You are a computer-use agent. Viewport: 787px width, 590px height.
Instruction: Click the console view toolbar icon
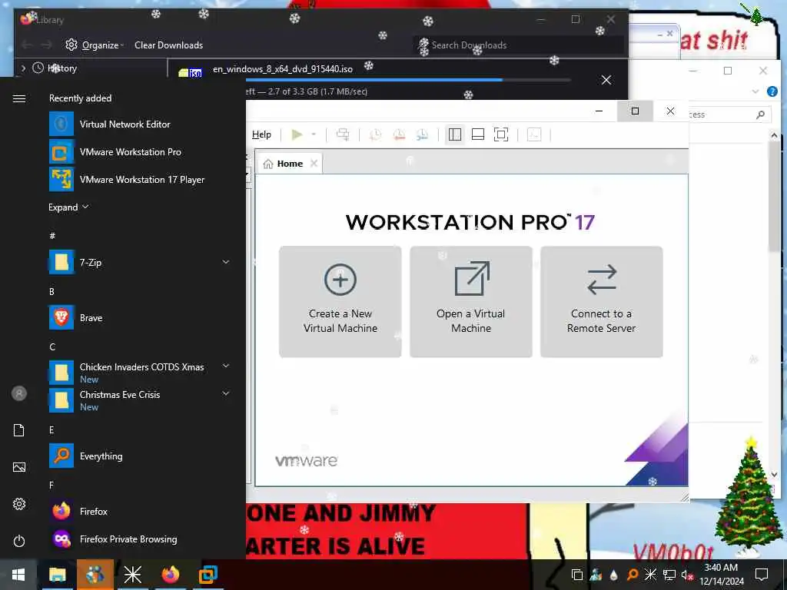coord(534,134)
